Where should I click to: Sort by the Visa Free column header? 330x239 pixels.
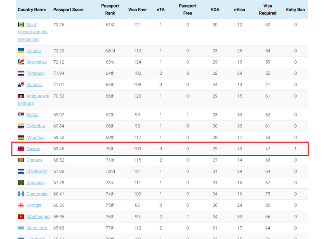[x=137, y=9]
